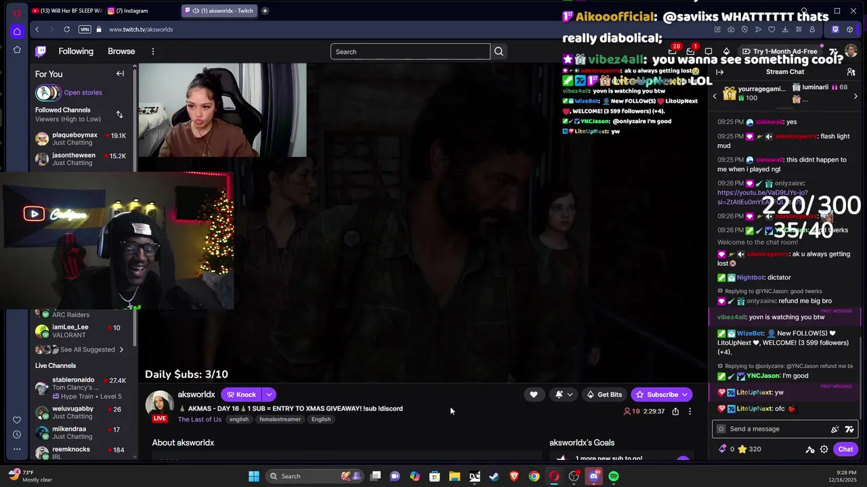This screenshot has height=487, width=867.
Task: Open weluvugabby channel in sidebar
Action: point(81,412)
